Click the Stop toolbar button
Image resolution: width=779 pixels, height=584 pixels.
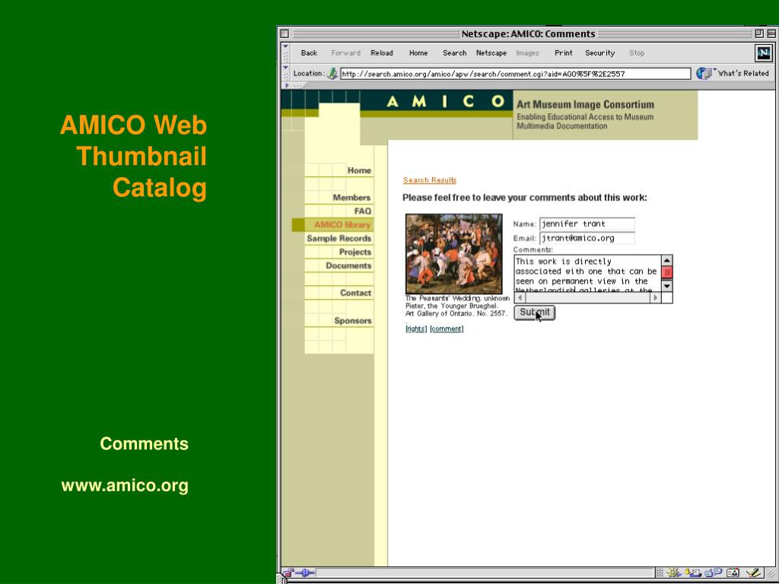tap(637, 53)
